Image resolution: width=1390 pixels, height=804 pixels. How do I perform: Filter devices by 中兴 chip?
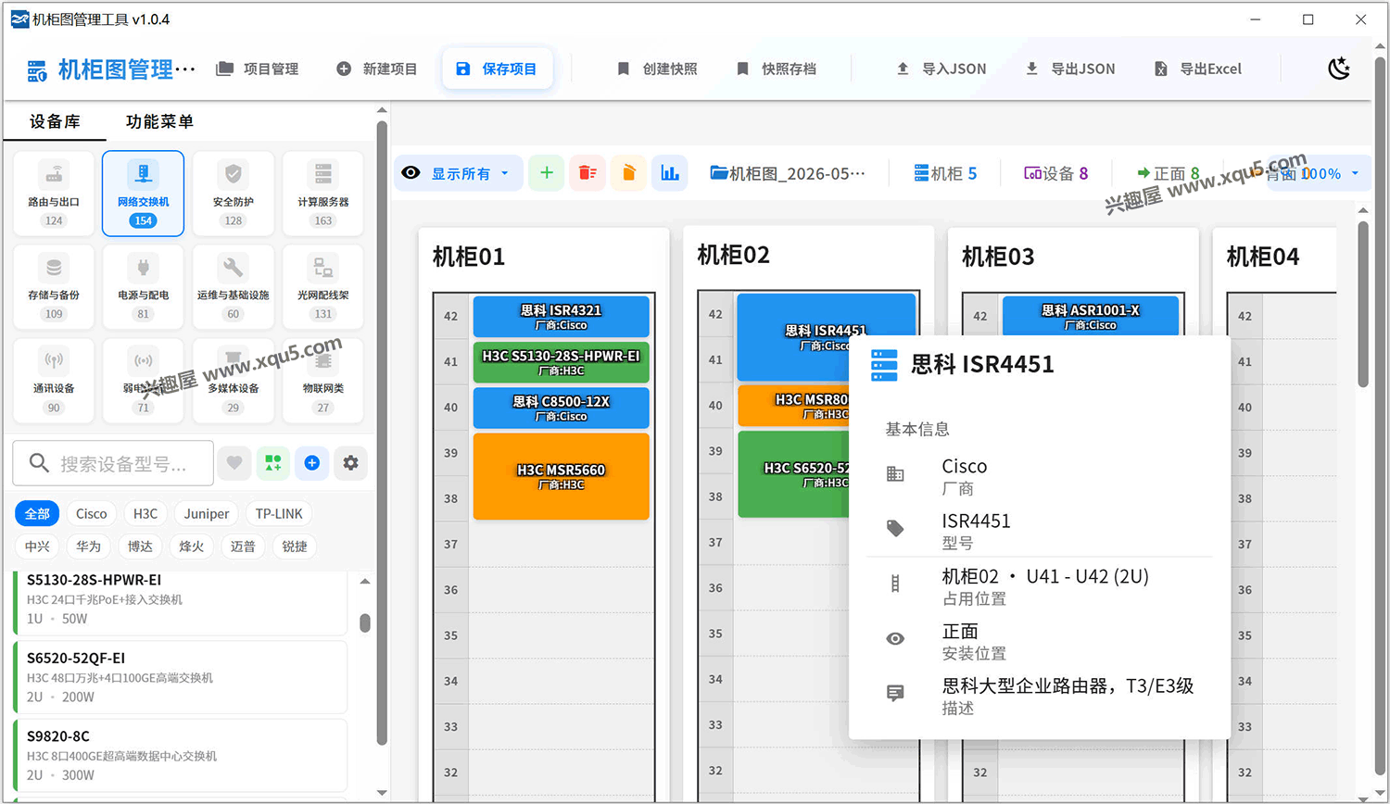(37, 546)
